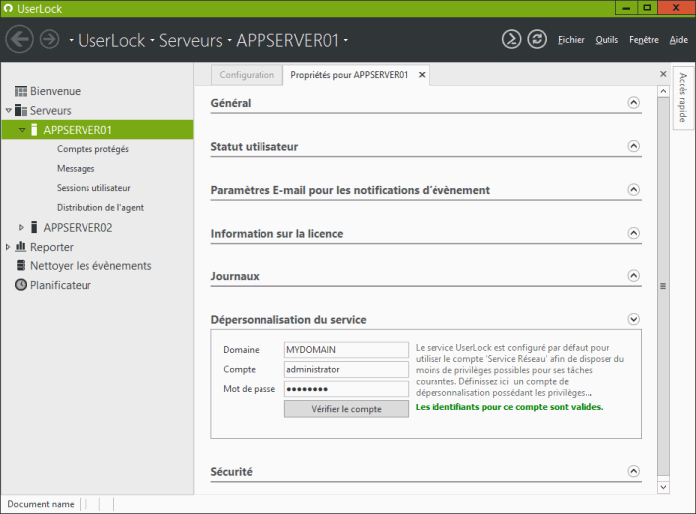
Task: Expand the Paramètres E-mail section
Action: pyautogui.click(x=634, y=190)
